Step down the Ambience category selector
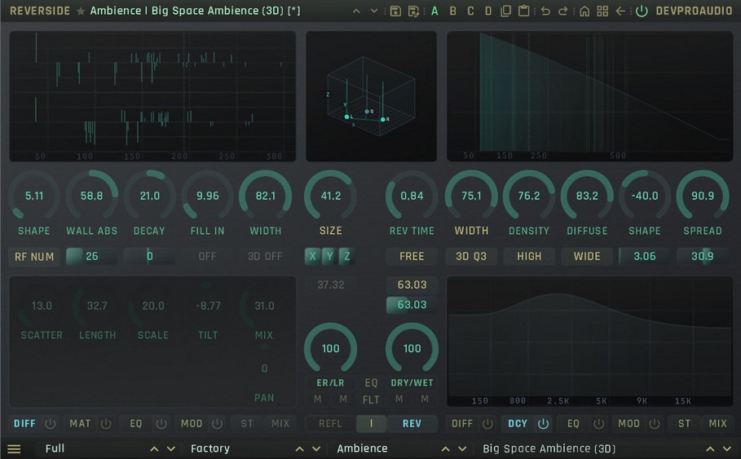741x459 pixels. 462,449
